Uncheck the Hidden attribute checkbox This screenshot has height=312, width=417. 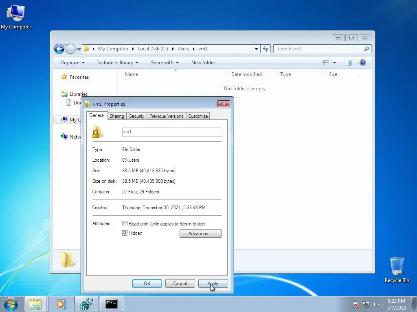125,233
